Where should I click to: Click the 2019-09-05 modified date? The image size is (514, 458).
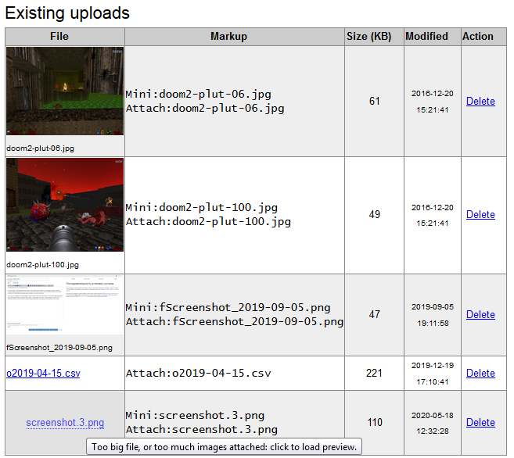pos(433,307)
